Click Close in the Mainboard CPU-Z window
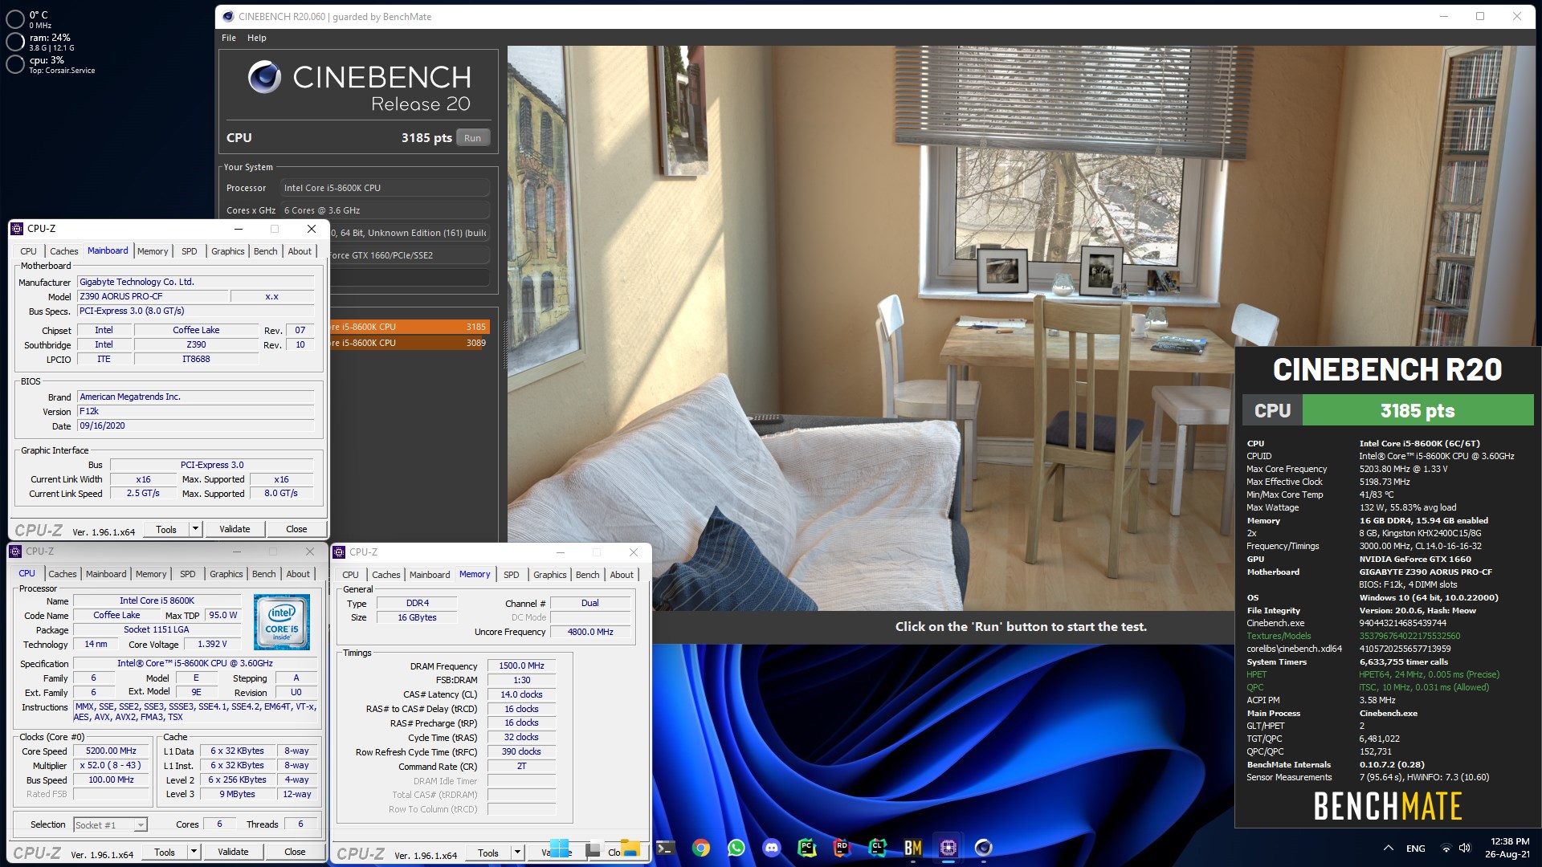 [x=296, y=529]
